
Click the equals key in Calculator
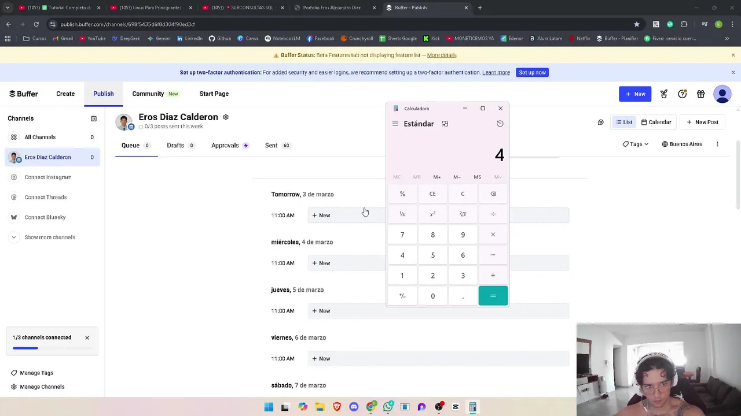pos(493,296)
